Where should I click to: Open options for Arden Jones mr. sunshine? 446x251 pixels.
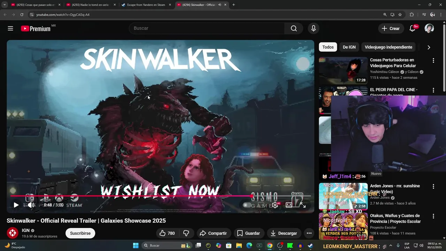click(433, 187)
